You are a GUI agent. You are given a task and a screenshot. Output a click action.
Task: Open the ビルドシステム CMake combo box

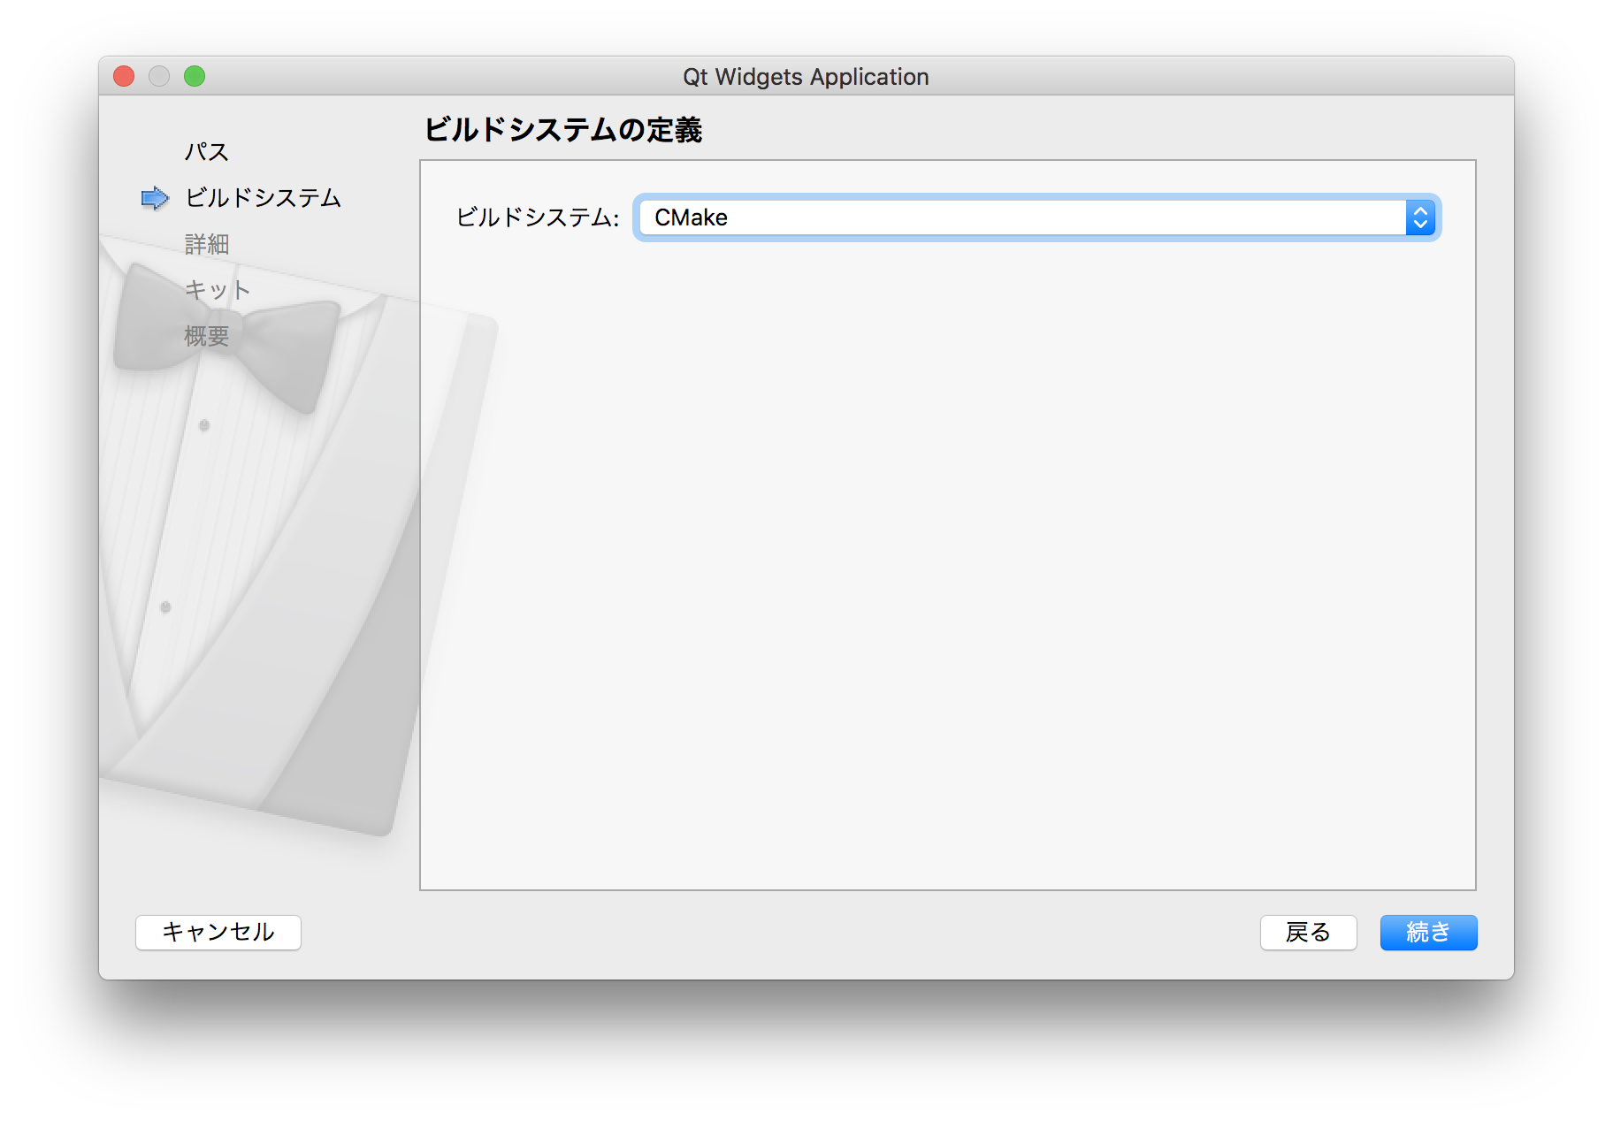click(1036, 217)
